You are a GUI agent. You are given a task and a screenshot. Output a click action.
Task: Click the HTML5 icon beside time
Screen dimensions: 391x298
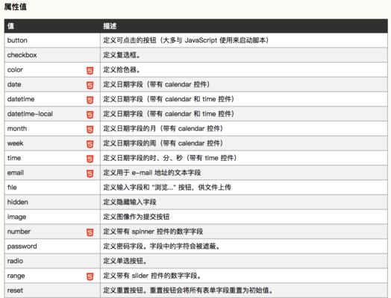coord(90,159)
